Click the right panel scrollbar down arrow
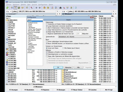Screen dimensions: 123x92 point(116,82)
